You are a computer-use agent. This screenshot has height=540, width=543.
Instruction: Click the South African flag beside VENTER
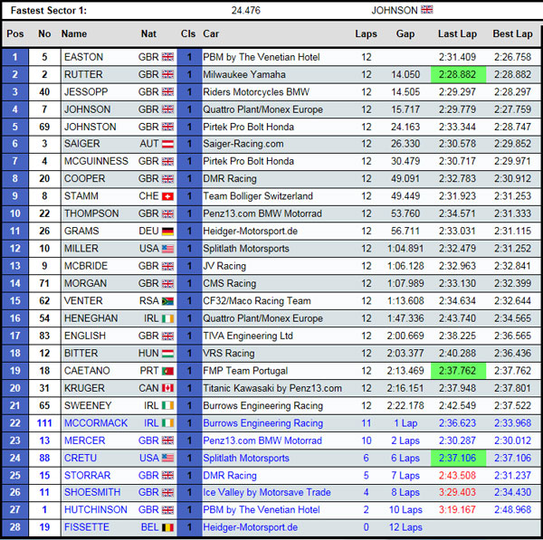click(x=167, y=301)
